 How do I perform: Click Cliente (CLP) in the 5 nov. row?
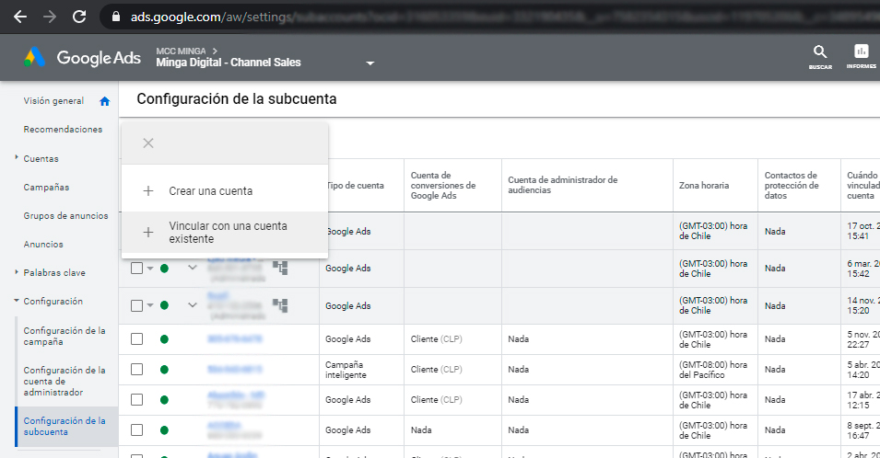437,338
